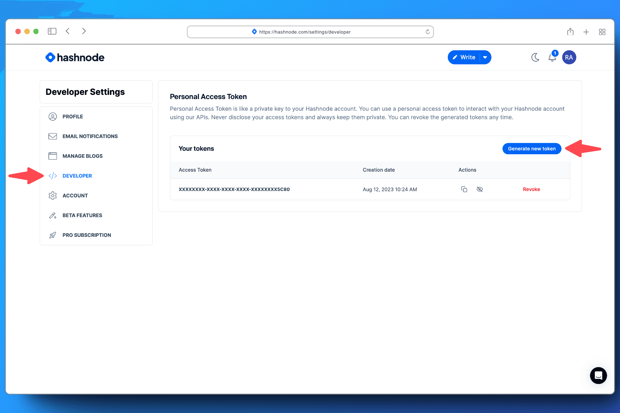The image size is (620, 413).
Task: Click the browser share icon
Action: pos(570,32)
